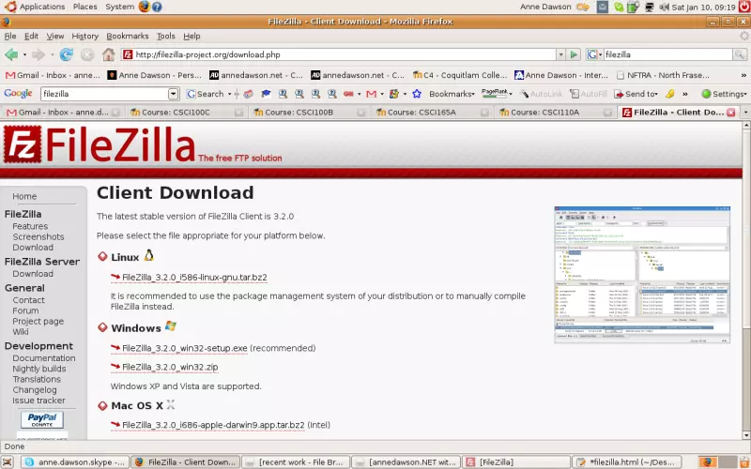This screenshot has height=469, width=751.
Task: Open the Ubuntu logo Applications icon
Action: pos(10,7)
